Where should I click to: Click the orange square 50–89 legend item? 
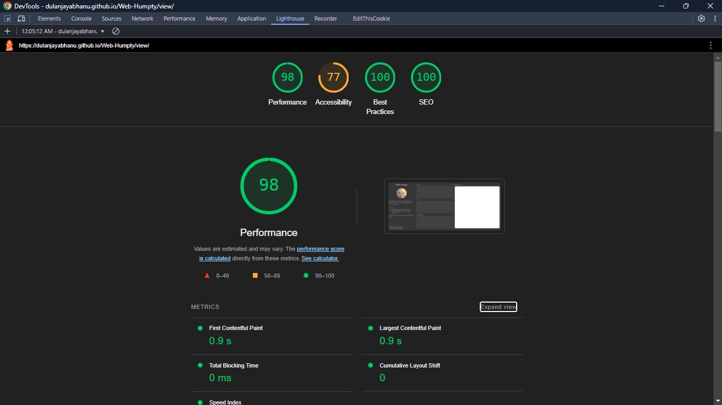pyautogui.click(x=266, y=276)
